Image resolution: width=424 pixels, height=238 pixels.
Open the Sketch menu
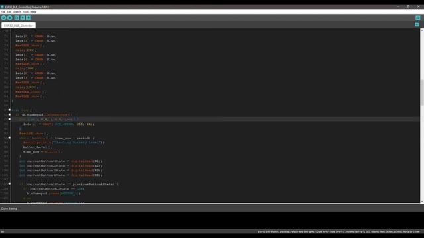(x=17, y=12)
